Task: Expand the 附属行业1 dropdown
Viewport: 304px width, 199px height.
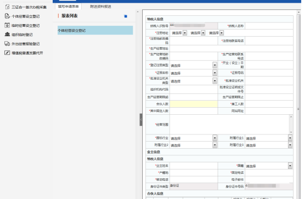Action: click(290, 138)
